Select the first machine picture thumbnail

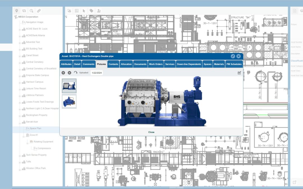coord(69,86)
